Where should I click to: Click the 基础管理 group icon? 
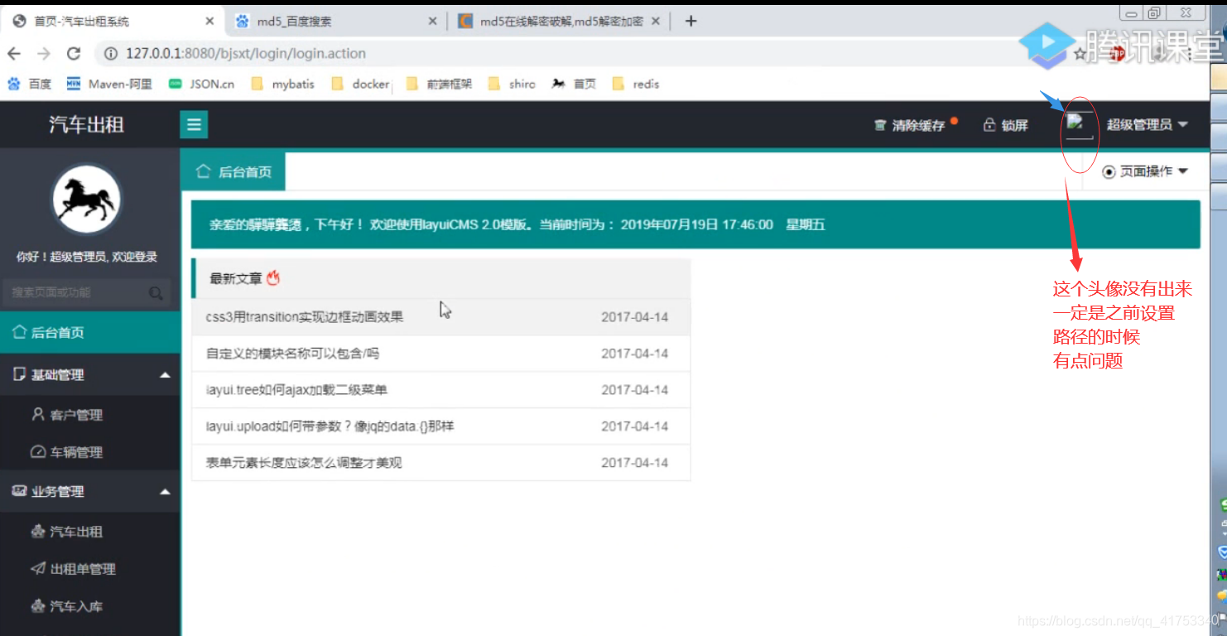tap(20, 374)
